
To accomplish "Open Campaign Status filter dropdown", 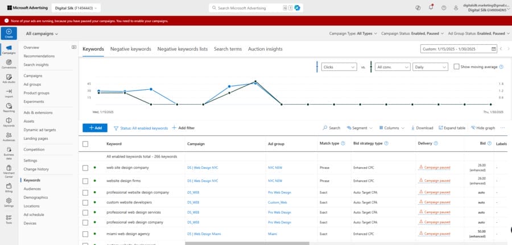I will [412, 34].
